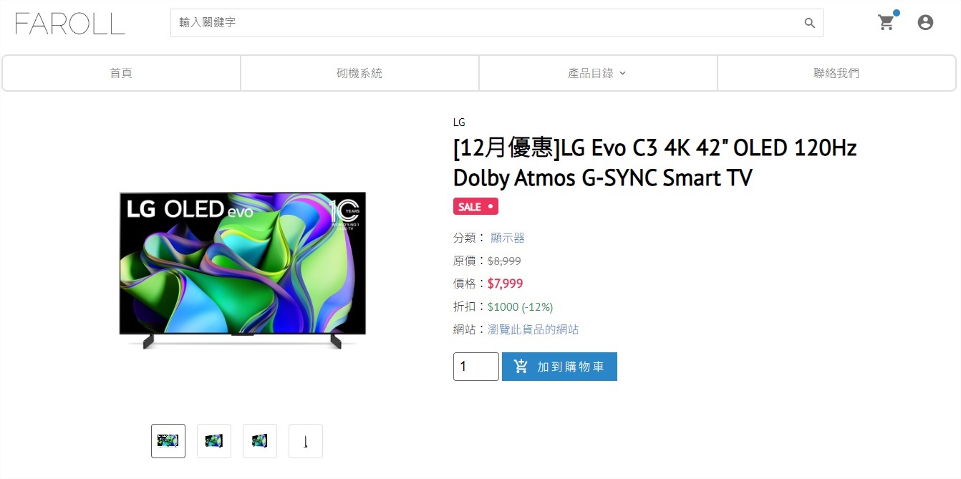The height and width of the screenshot is (479, 961).
Task: Select the third product thumbnail
Action: [x=260, y=441]
